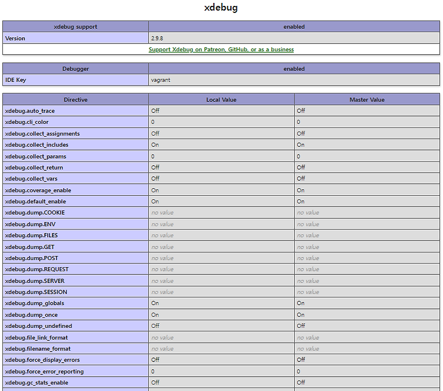
Task: Select the xdebug.file_link_format directive name
Action: pos(36,338)
